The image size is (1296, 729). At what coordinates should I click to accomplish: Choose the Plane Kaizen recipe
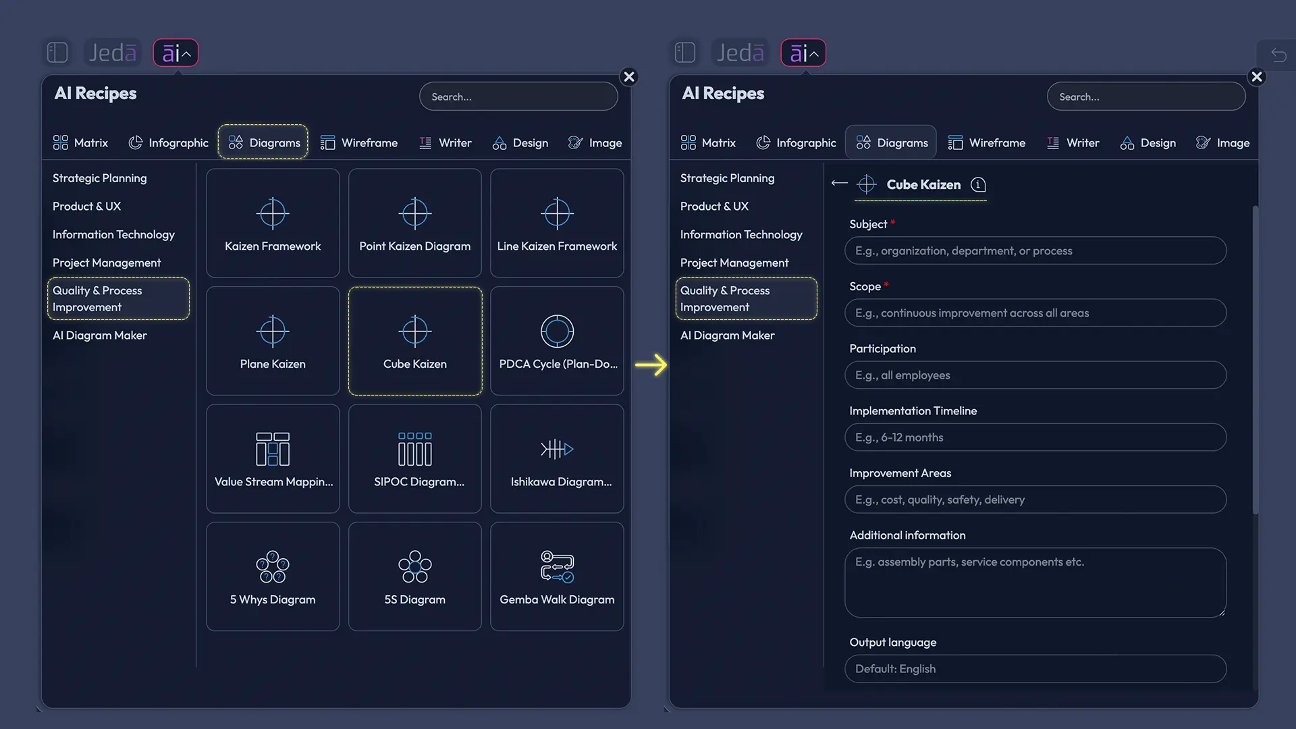coord(273,341)
